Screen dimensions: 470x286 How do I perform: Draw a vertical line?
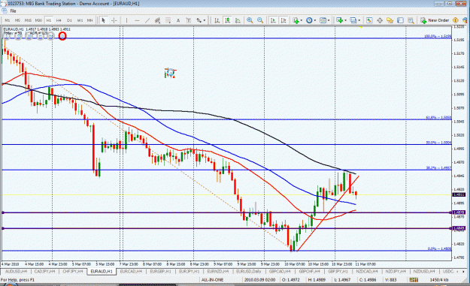[x=126, y=20]
